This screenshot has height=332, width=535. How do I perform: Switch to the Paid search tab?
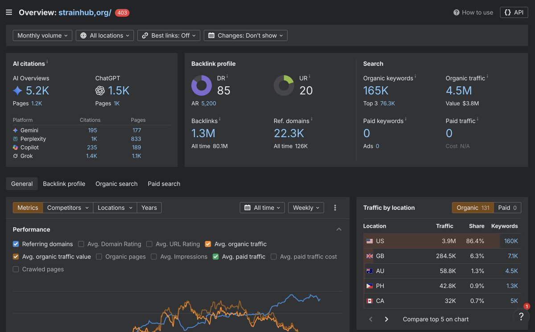[x=164, y=183]
